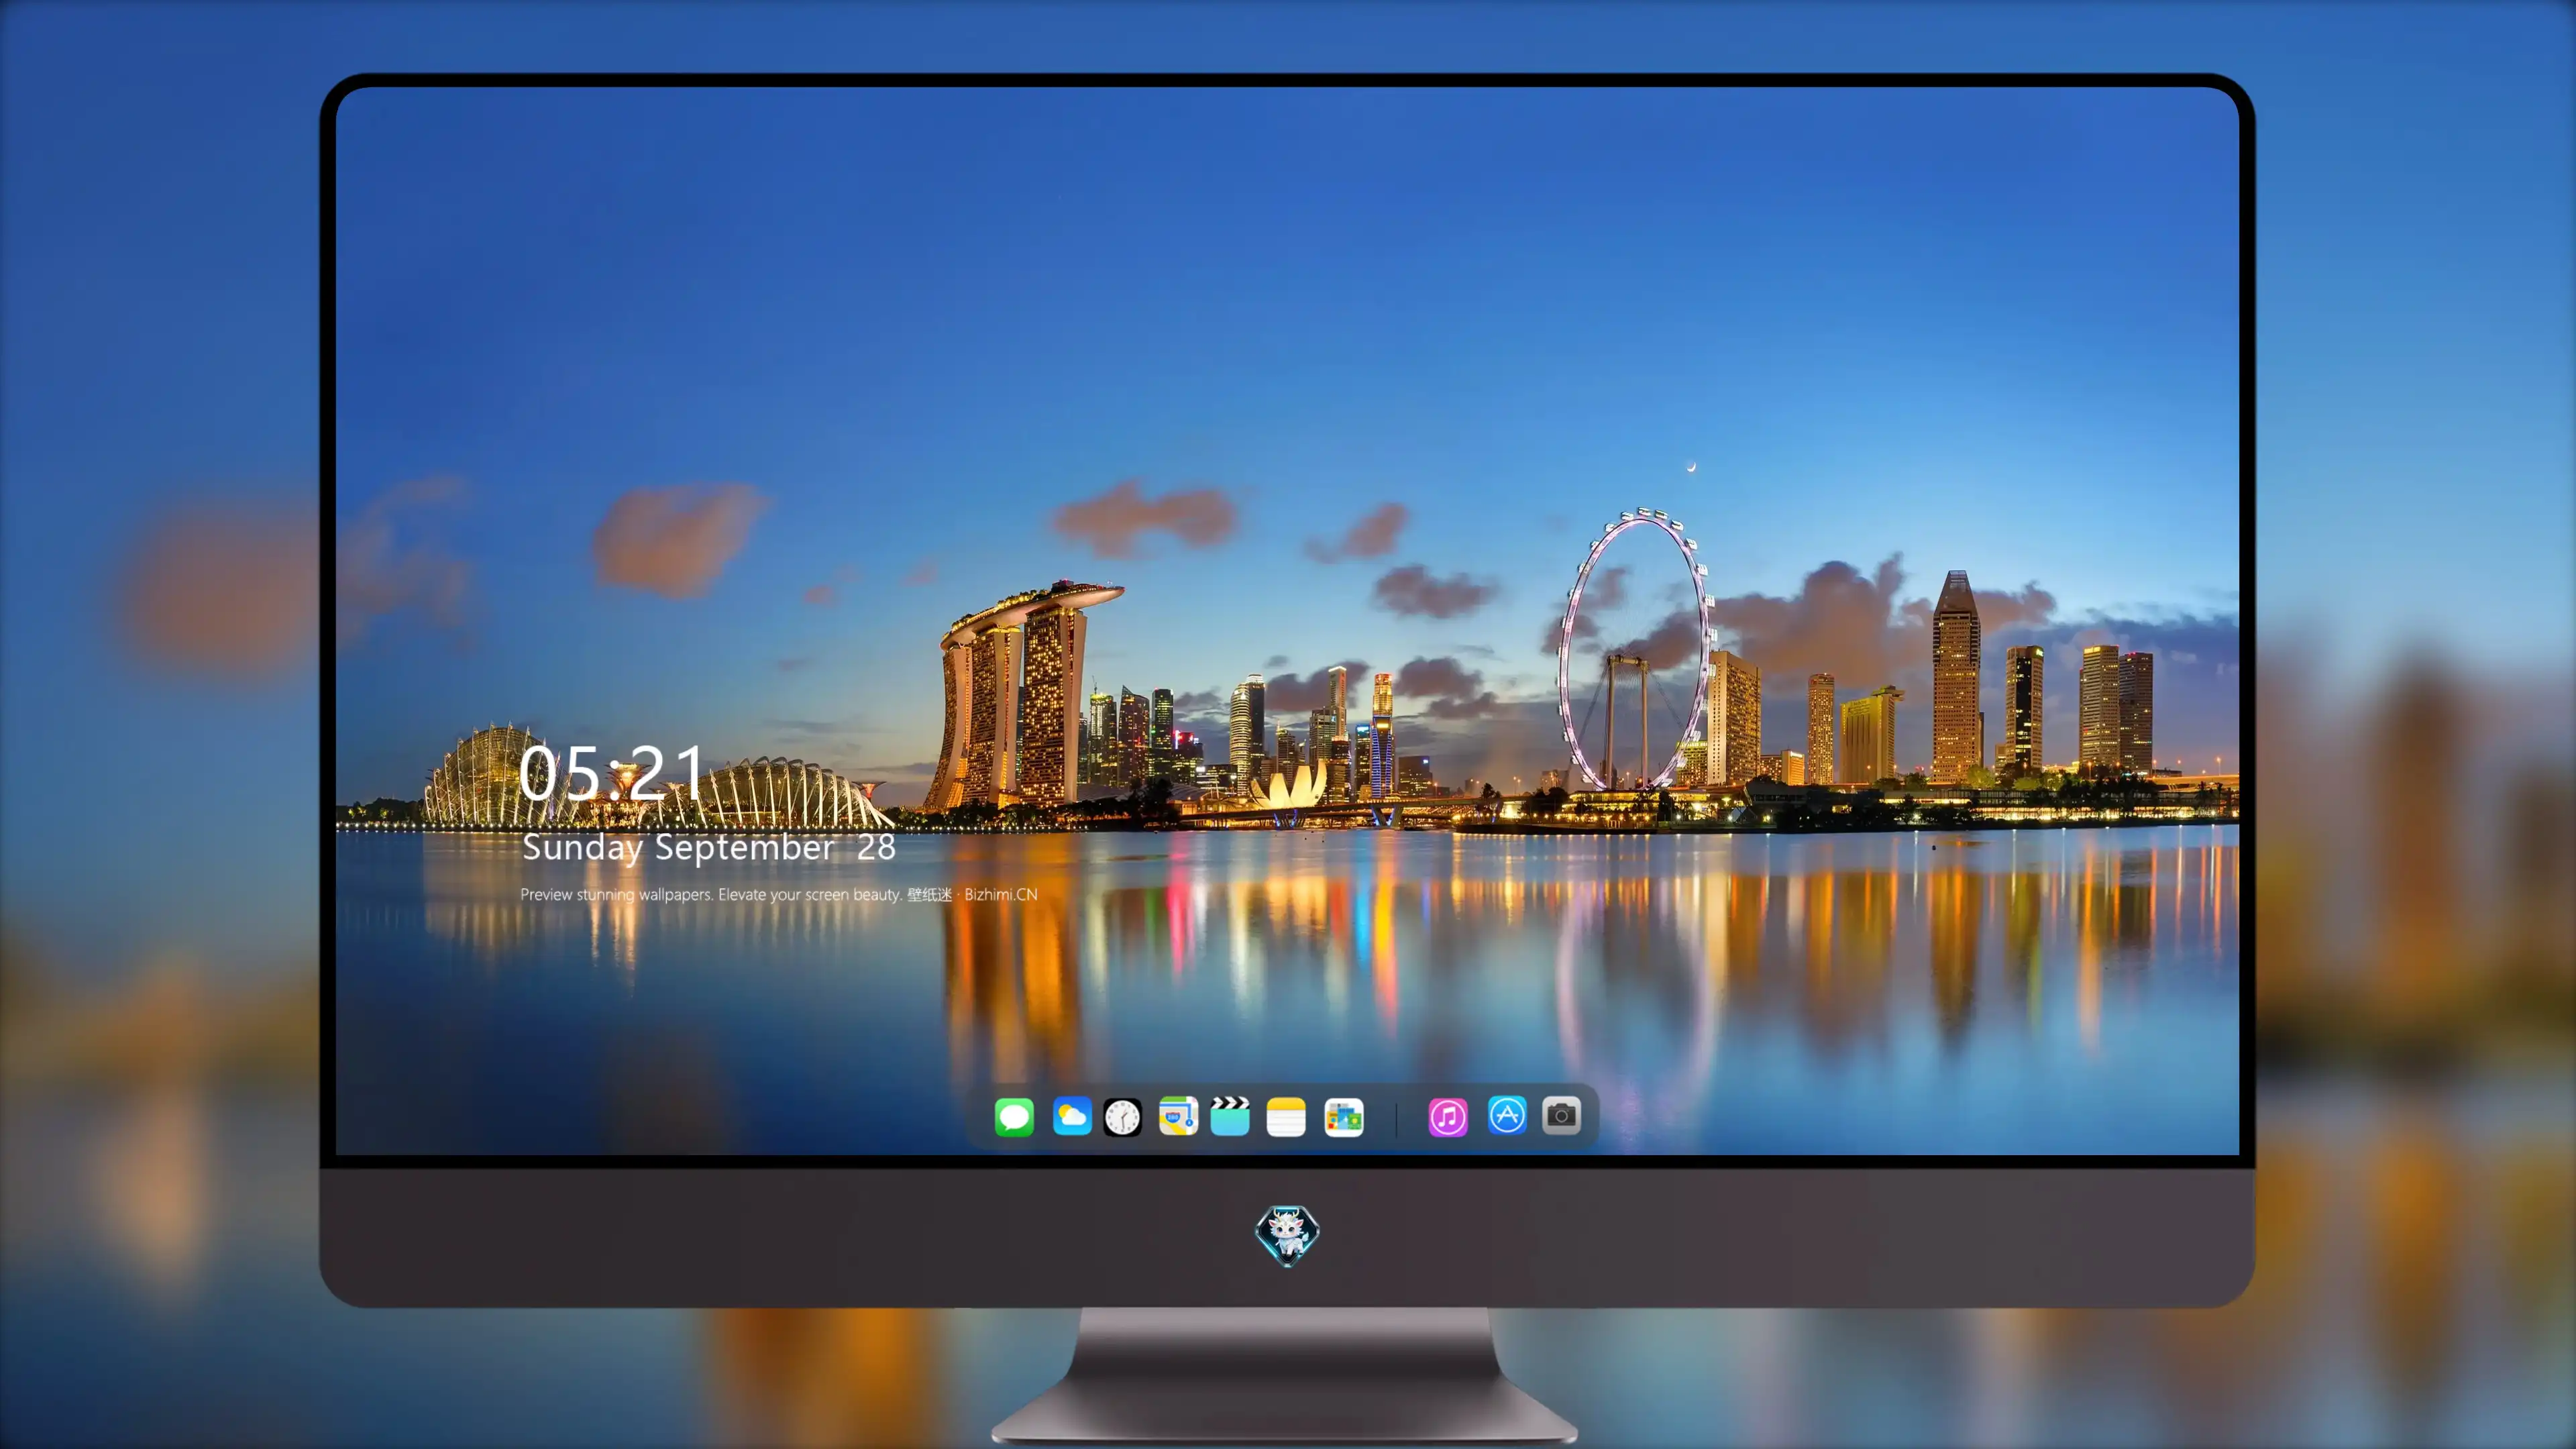
Task: Open the Clock app in the dock
Action: point(1122,1116)
